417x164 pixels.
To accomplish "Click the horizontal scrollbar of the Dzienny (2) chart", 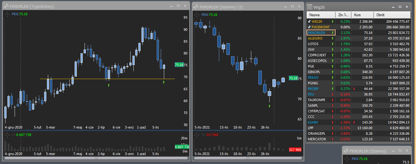I will click(247, 158).
